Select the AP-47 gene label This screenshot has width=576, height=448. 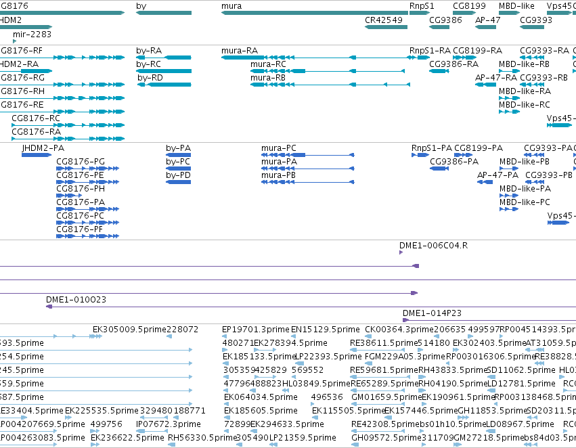(x=488, y=20)
